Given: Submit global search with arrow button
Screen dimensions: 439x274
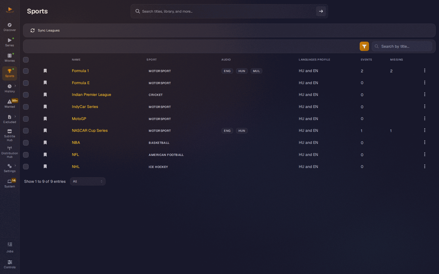Looking at the screenshot, I should [x=321, y=11].
